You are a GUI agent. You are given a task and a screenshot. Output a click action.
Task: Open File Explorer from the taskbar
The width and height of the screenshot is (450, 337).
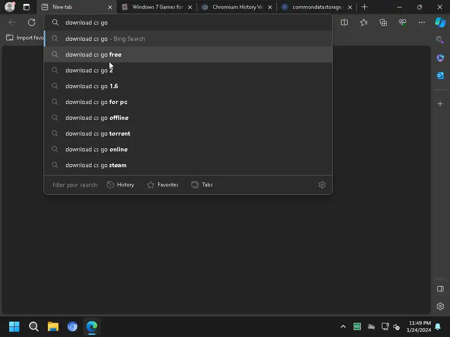53,326
